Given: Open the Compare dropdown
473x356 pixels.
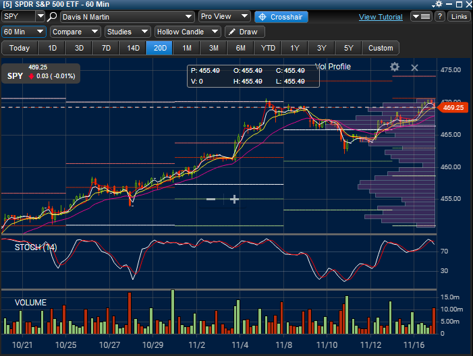Looking at the screenshot, I should point(75,32).
